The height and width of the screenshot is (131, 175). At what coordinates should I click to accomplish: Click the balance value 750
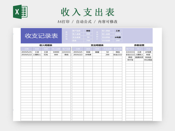point(88,41)
